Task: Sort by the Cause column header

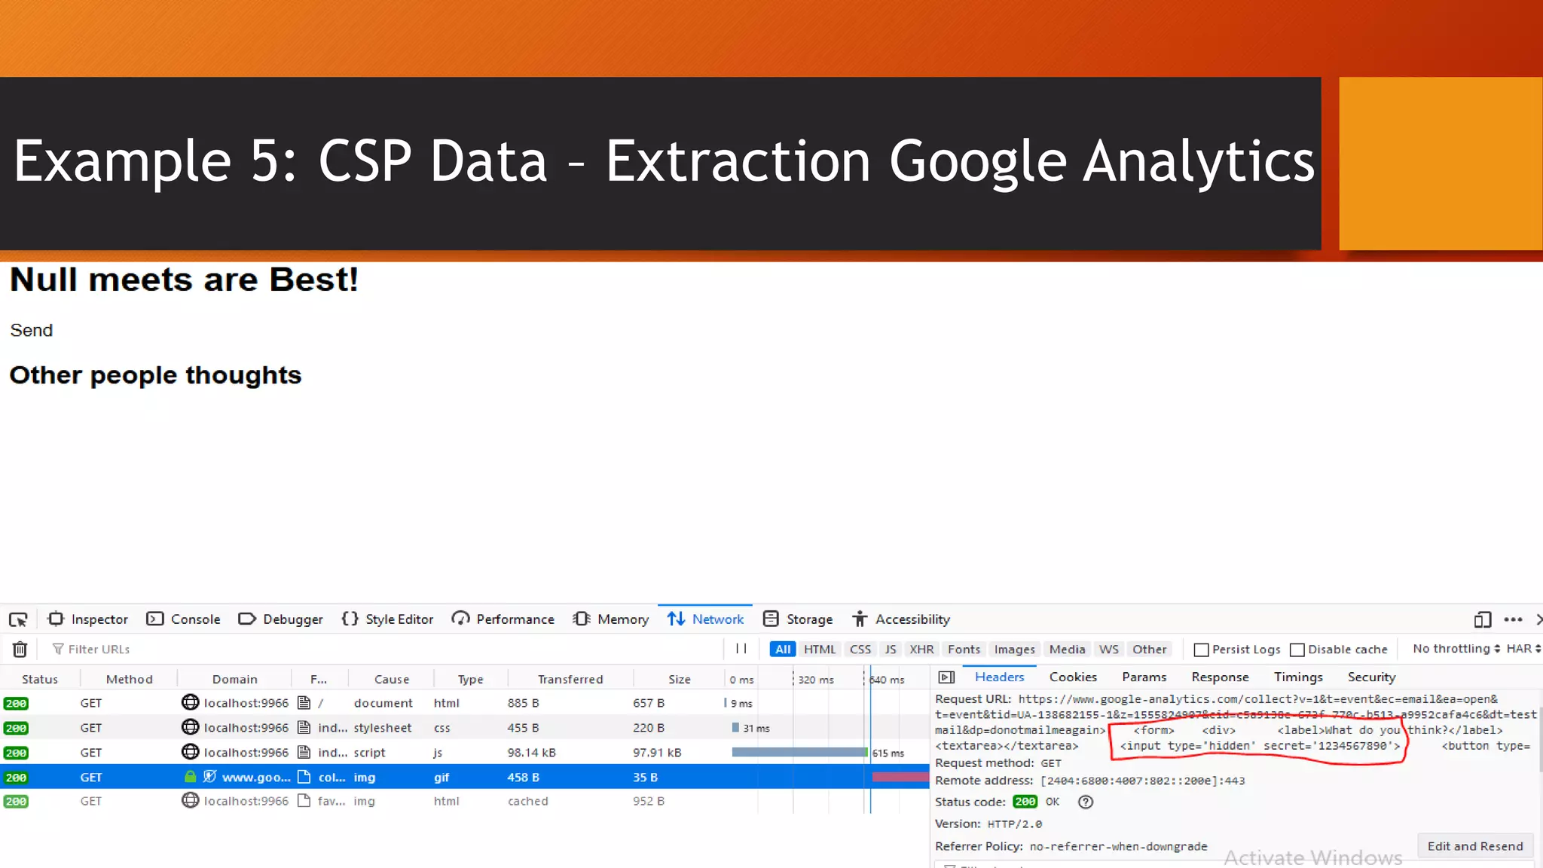Action: pos(392,679)
